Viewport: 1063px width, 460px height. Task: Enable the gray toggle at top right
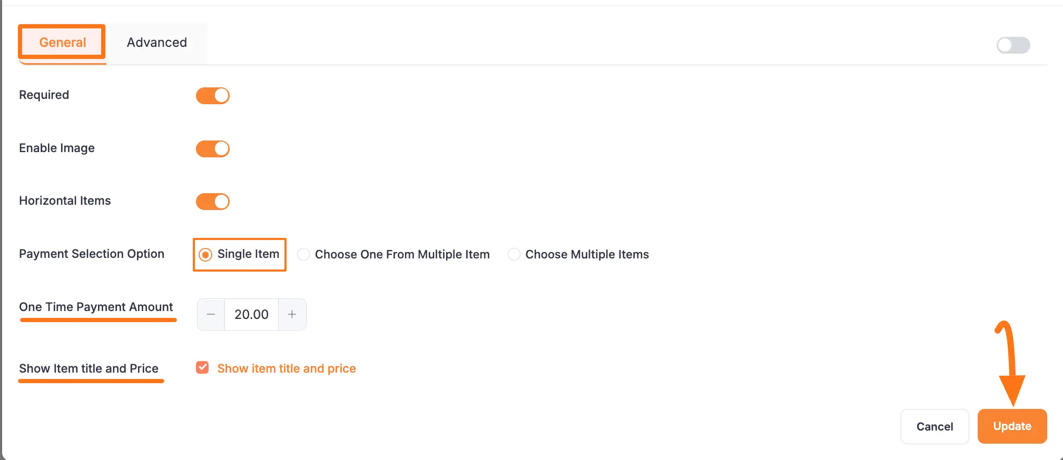(x=1013, y=45)
